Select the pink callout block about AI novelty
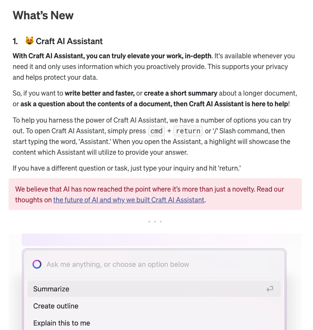 point(155,194)
